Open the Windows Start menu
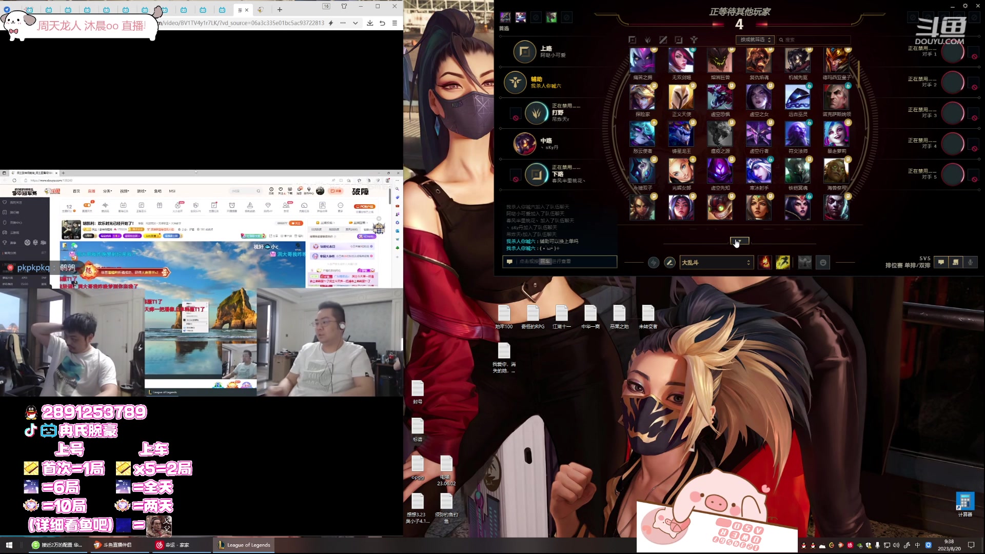The height and width of the screenshot is (554, 985). [x=9, y=545]
